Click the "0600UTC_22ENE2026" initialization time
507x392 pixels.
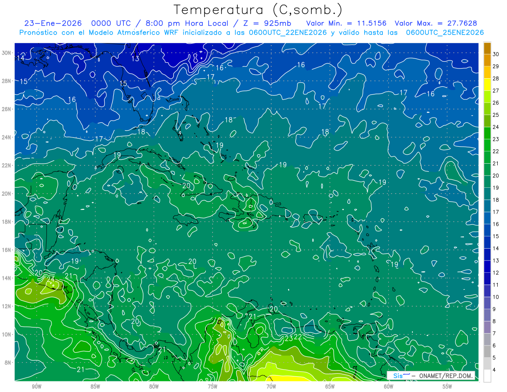point(288,33)
